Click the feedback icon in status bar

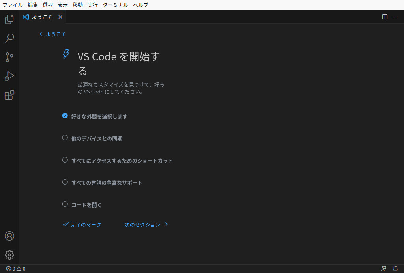(x=383, y=269)
